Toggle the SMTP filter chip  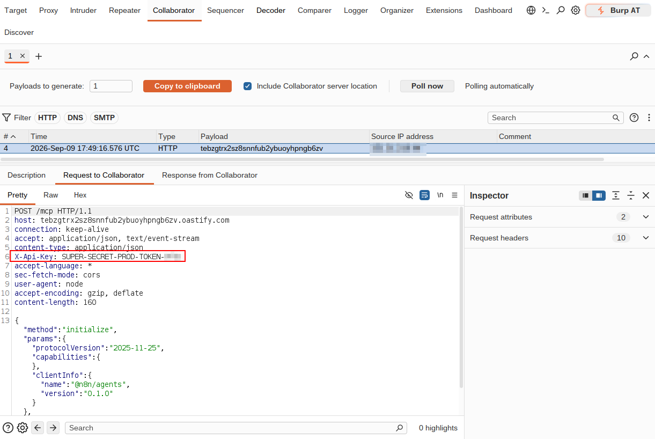(104, 118)
